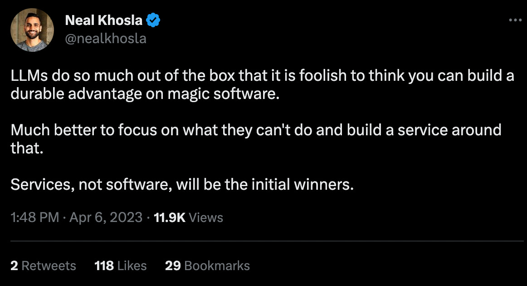Click the number 29 before Bookmarks
Viewport: 527px width, 286px height.
click(x=173, y=266)
